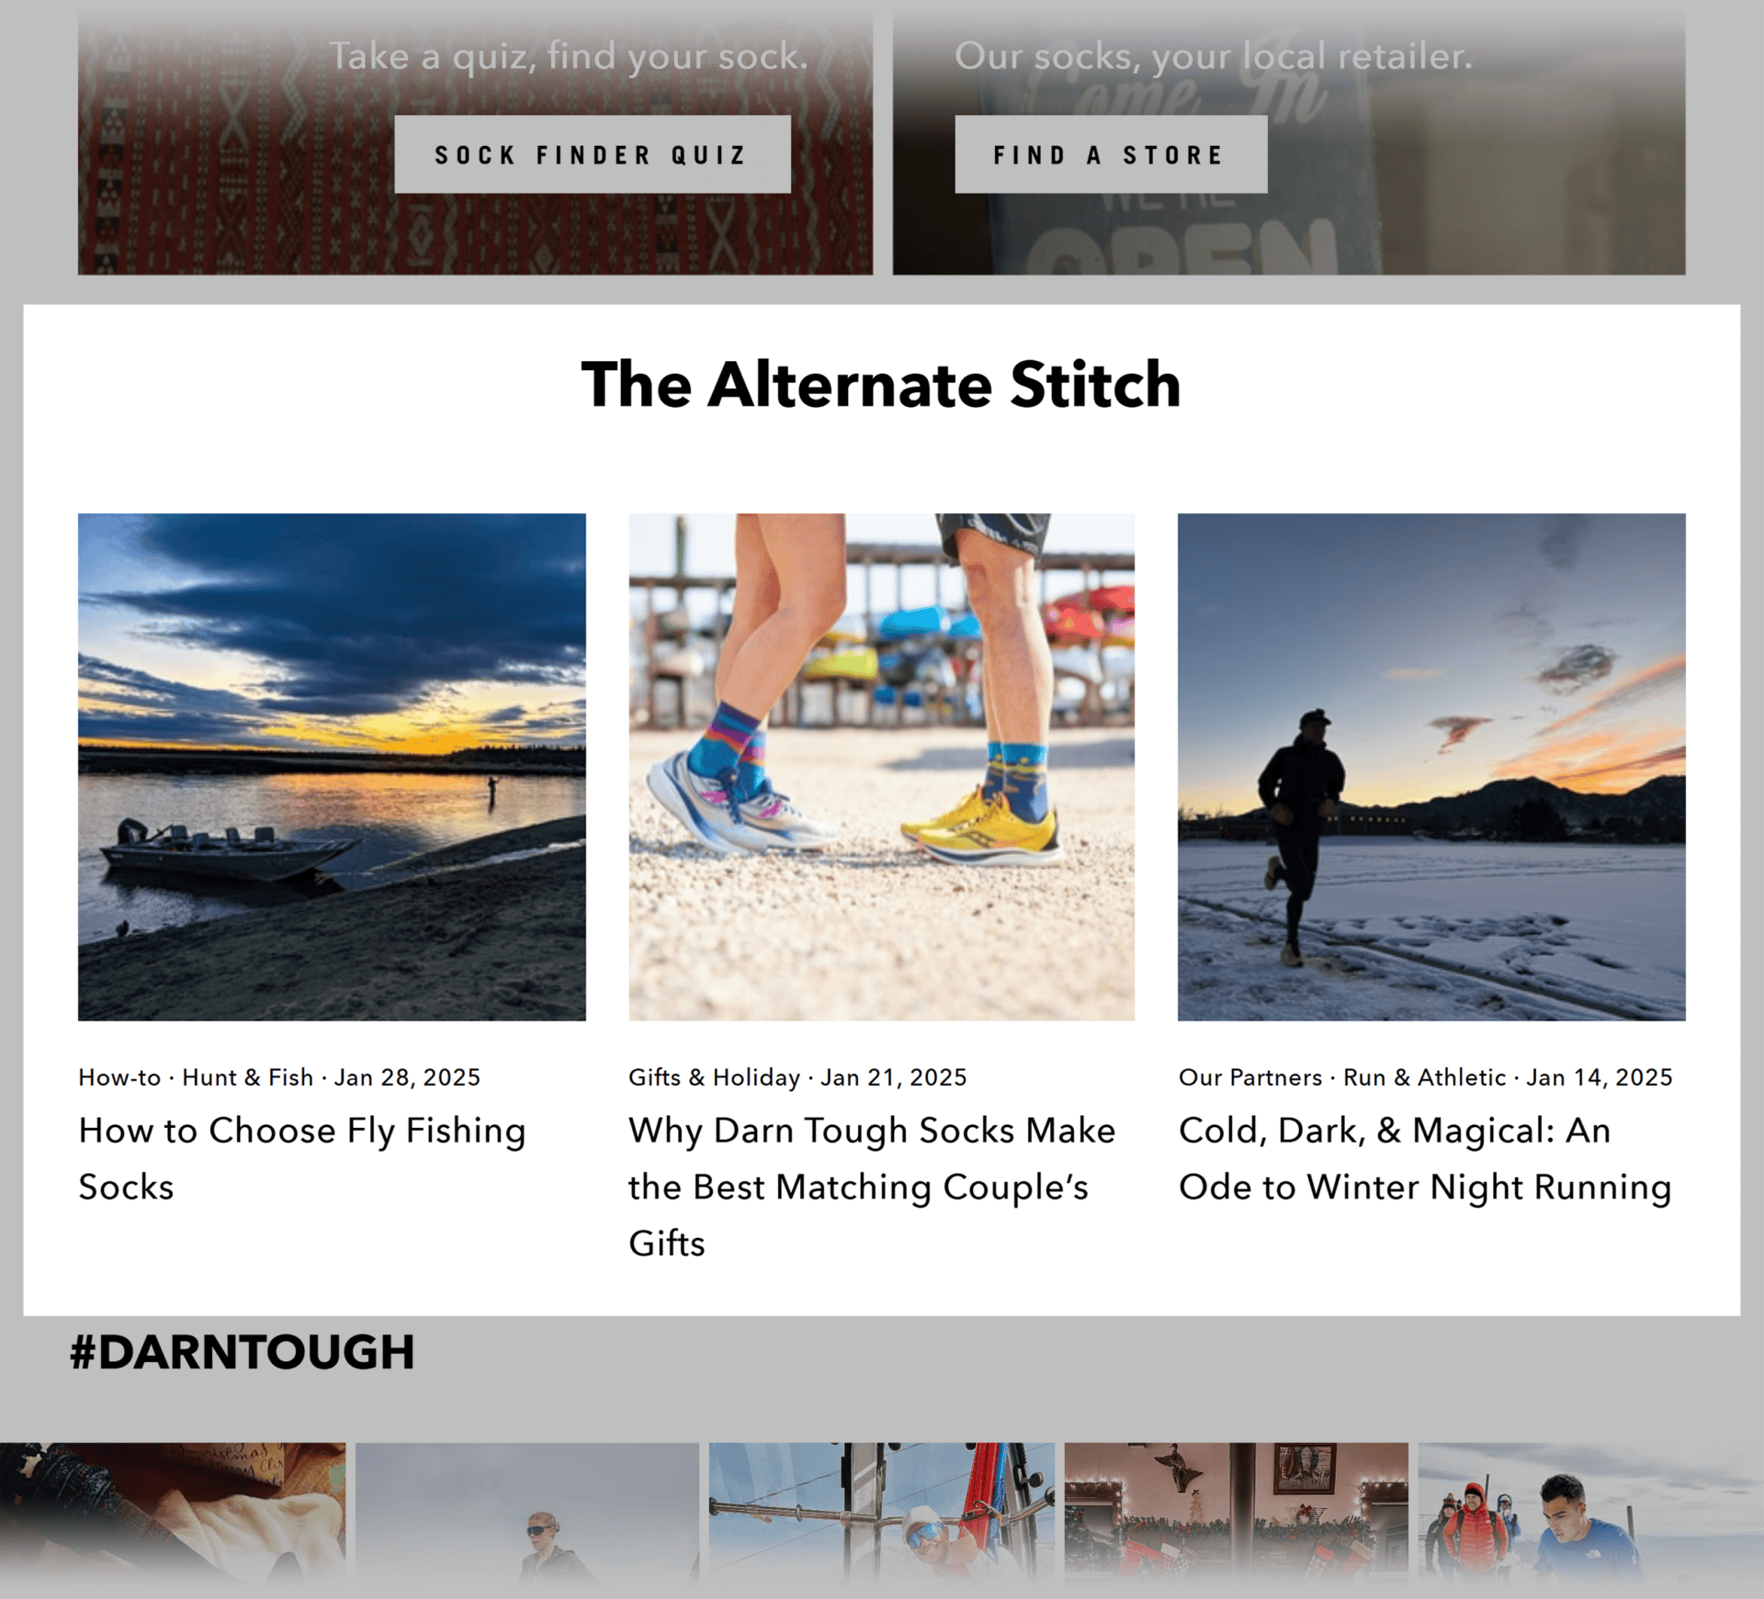Image resolution: width=1764 pixels, height=1599 pixels.
Task: Click the Sock Finder Quiz button
Action: 593,154
